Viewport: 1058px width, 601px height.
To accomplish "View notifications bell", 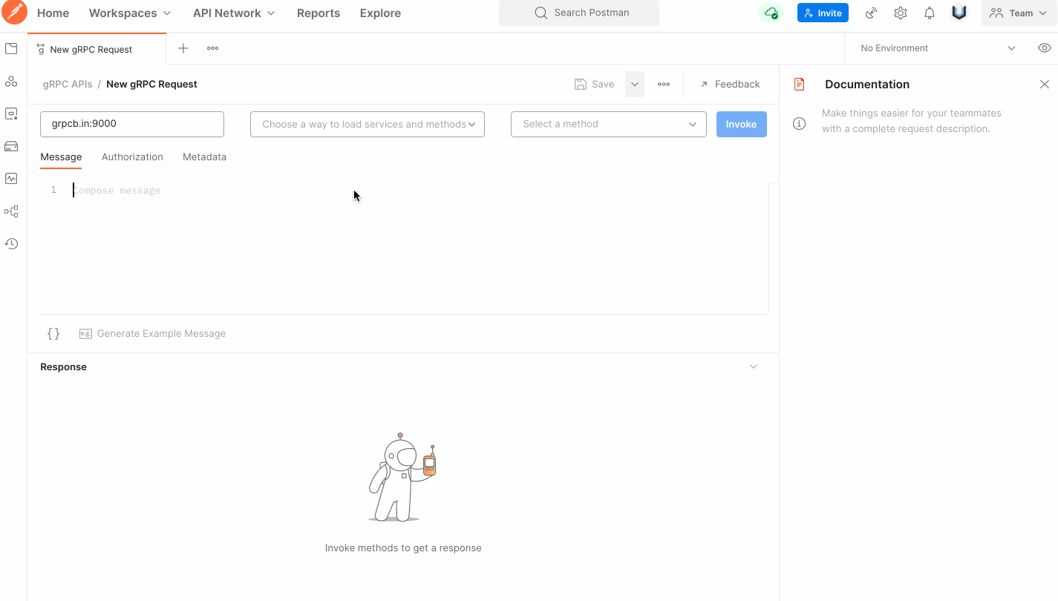I will coord(929,13).
